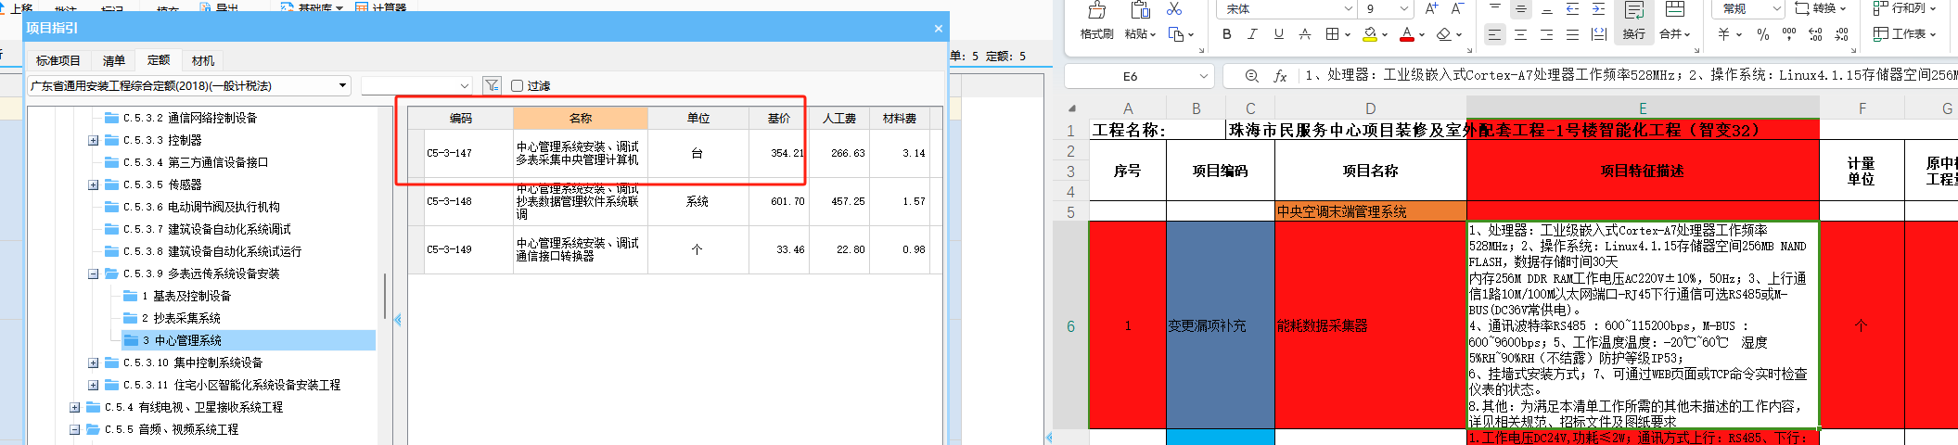Image resolution: width=1958 pixels, height=445 pixels.
Task: Click the zoom magnifier icon in formula bar
Action: coord(1251,76)
